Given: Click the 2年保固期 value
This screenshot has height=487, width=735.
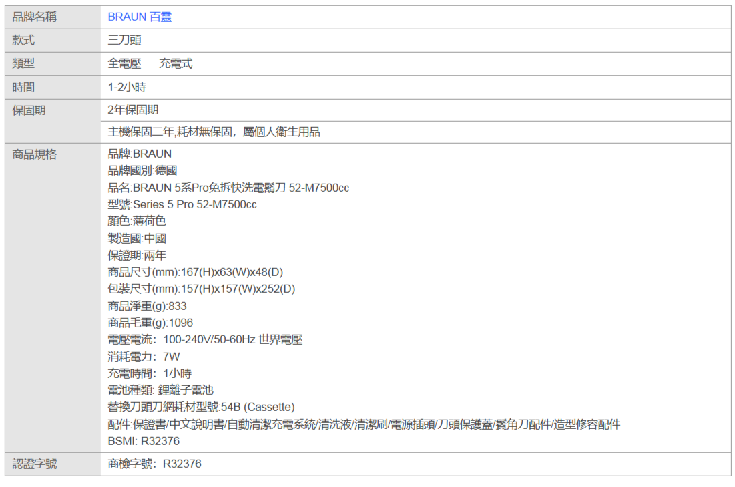Looking at the screenshot, I should [x=133, y=110].
